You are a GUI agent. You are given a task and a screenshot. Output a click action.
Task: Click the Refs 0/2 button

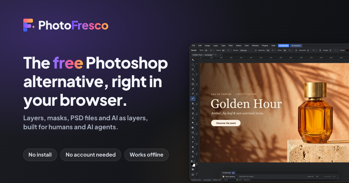pos(310,176)
